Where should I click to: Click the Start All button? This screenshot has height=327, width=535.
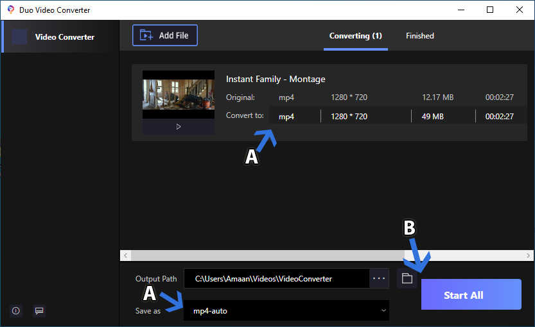471,295
